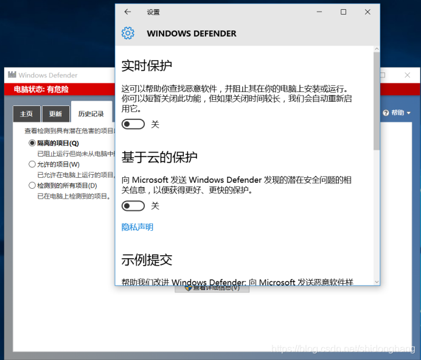Click the 查看详细信息(V) button behind the Settings window
The height and width of the screenshot is (360, 421).
(212, 289)
